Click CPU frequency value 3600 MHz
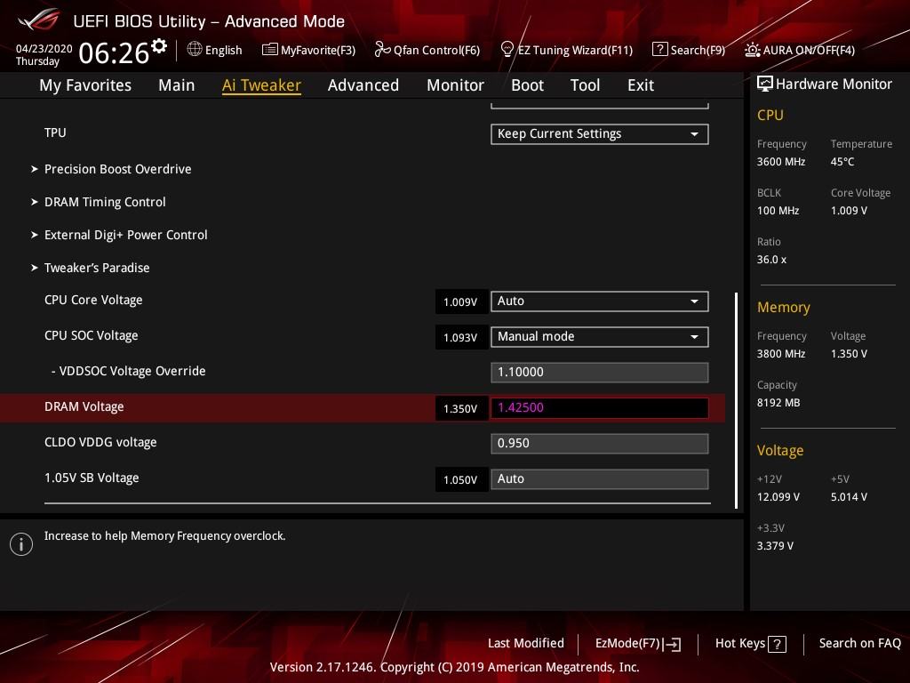Viewport: 910px width, 683px height. pos(781,162)
